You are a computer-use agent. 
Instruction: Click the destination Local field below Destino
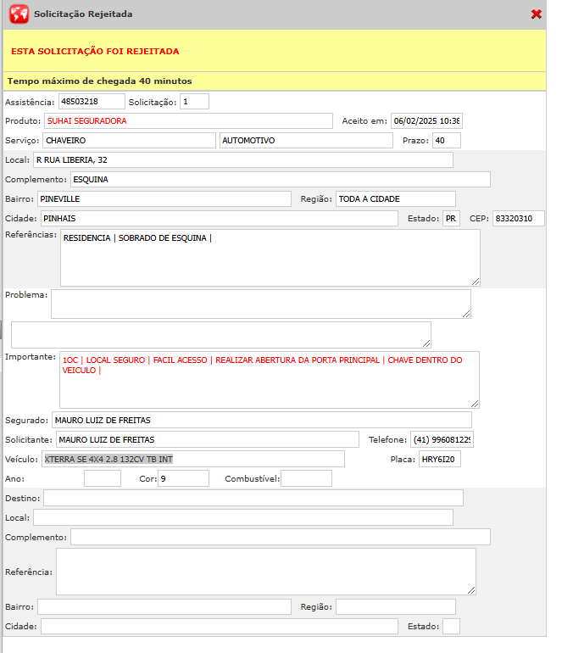[243, 517]
